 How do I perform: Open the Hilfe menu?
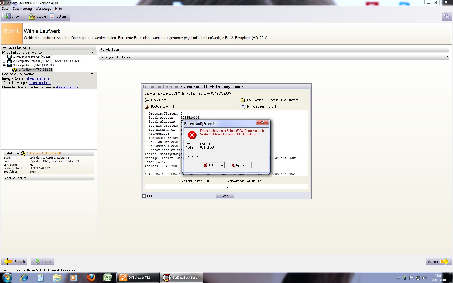59,9
